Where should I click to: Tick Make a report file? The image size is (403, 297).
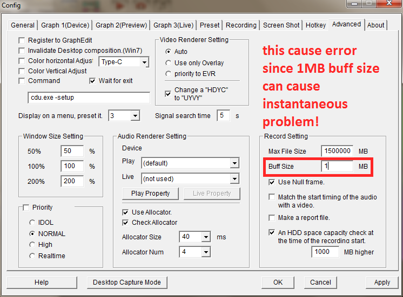click(x=272, y=218)
